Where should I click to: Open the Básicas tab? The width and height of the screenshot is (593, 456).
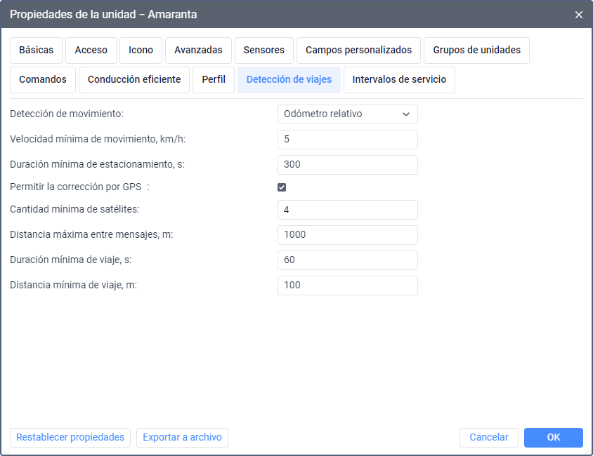pos(37,51)
